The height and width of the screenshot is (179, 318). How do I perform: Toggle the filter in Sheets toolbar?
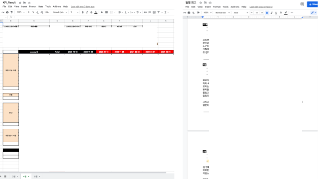(159, 12)
